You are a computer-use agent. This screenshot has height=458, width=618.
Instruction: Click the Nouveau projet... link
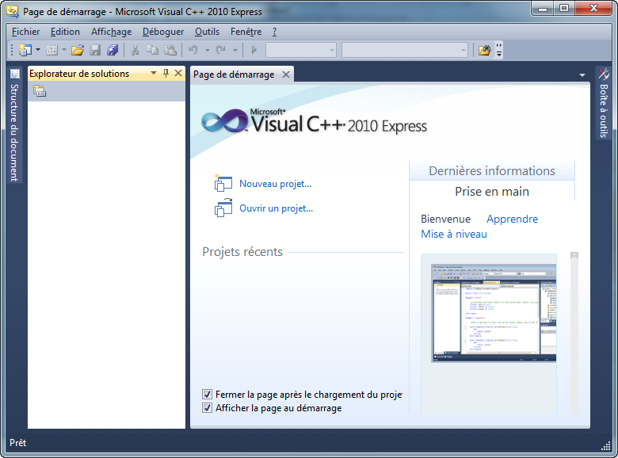pyautogui.click(x=275, y=184)
